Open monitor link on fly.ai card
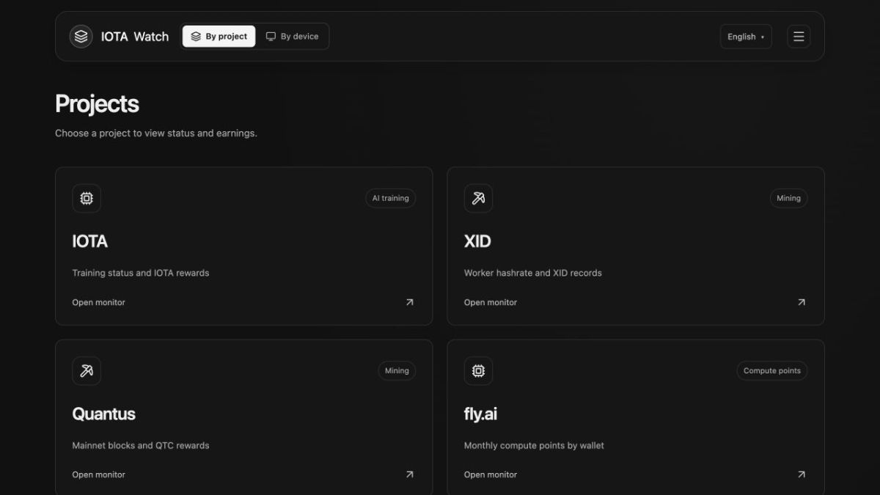 [x=490, y=474]
